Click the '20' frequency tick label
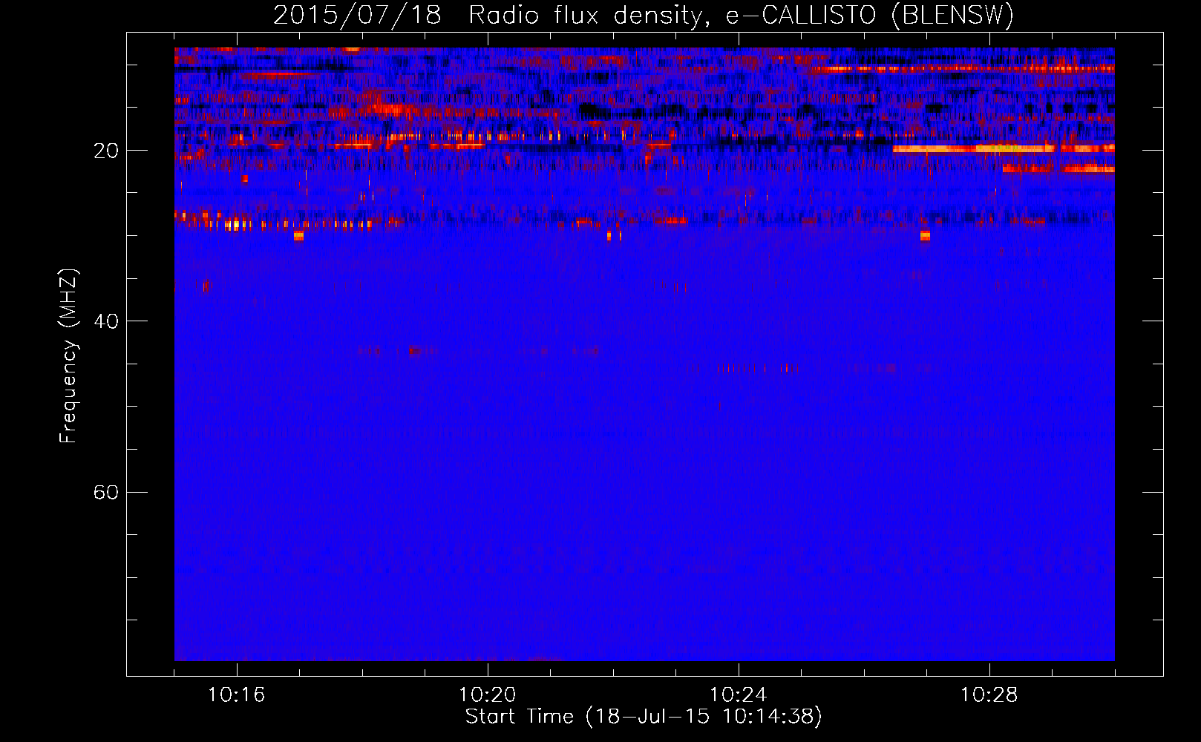Viewport: 1201px width, 742px height. (106, 151)
